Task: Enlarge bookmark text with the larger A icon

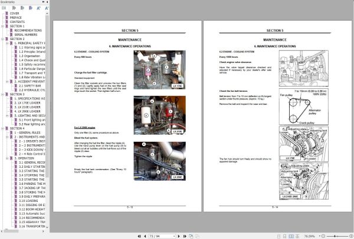Action: (38, 8)
